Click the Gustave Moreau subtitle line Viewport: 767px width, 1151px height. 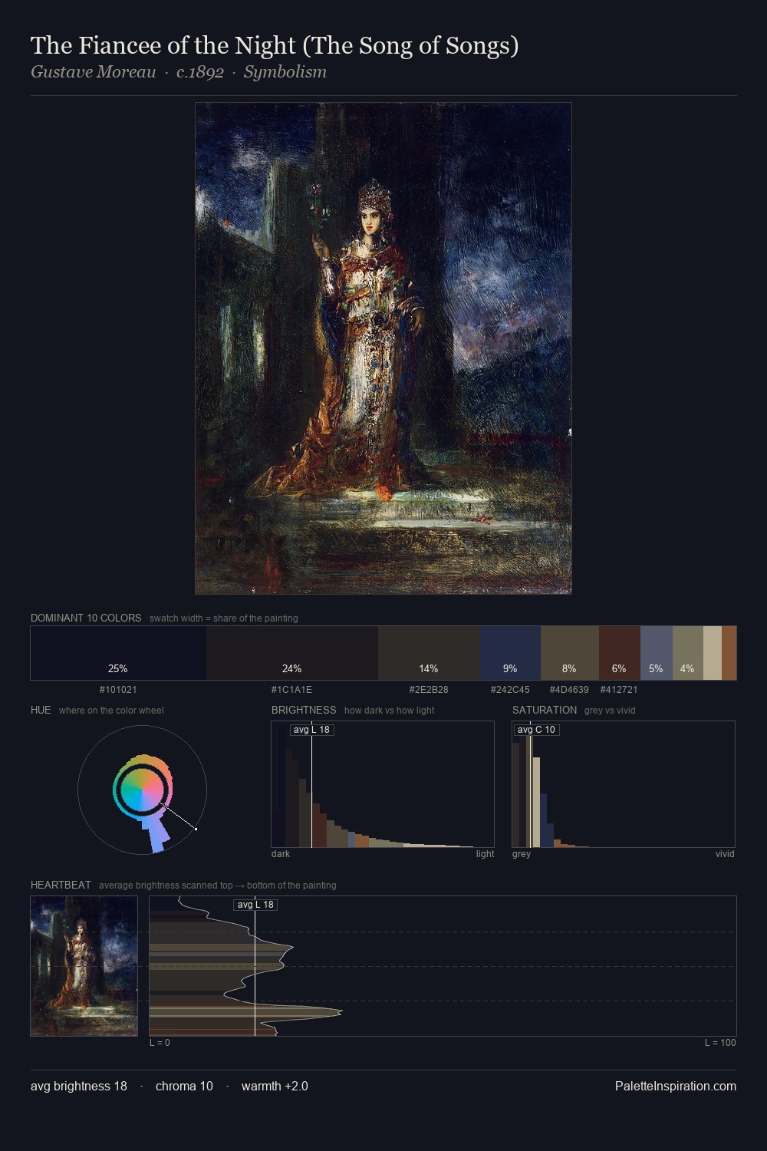tap(179, 72)
